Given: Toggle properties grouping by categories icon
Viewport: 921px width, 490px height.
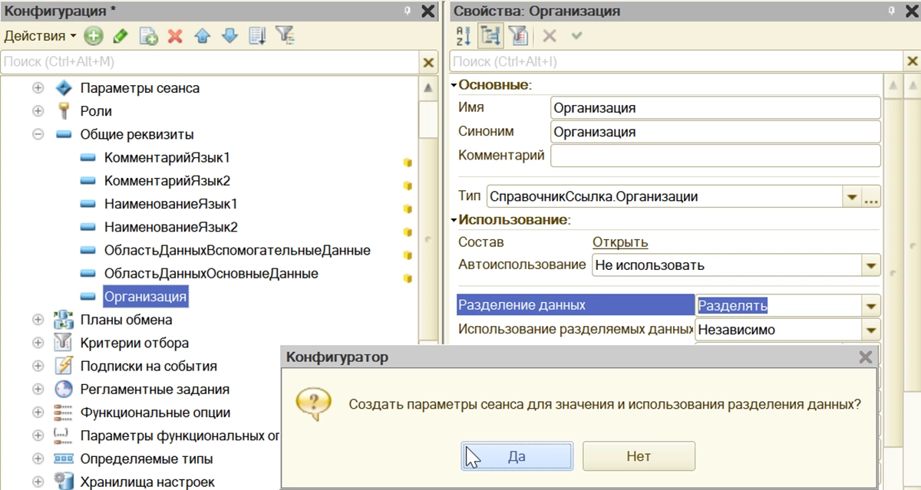Looking at the screenshot, I should click(490, 36).
